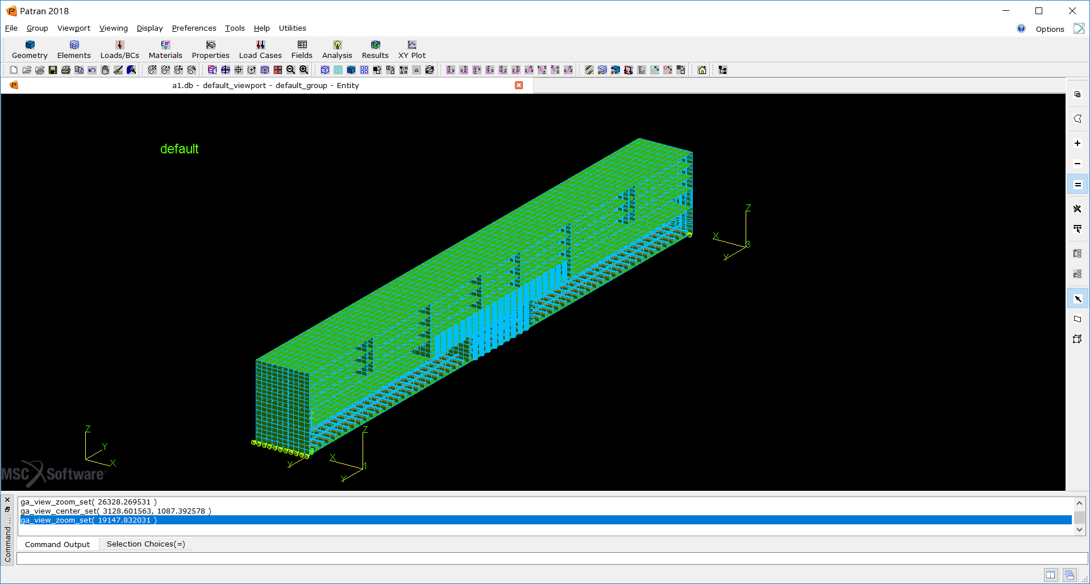Open the Geometry application form
Viewport: 1090px width, 584px height.
(x=30, y=49)
